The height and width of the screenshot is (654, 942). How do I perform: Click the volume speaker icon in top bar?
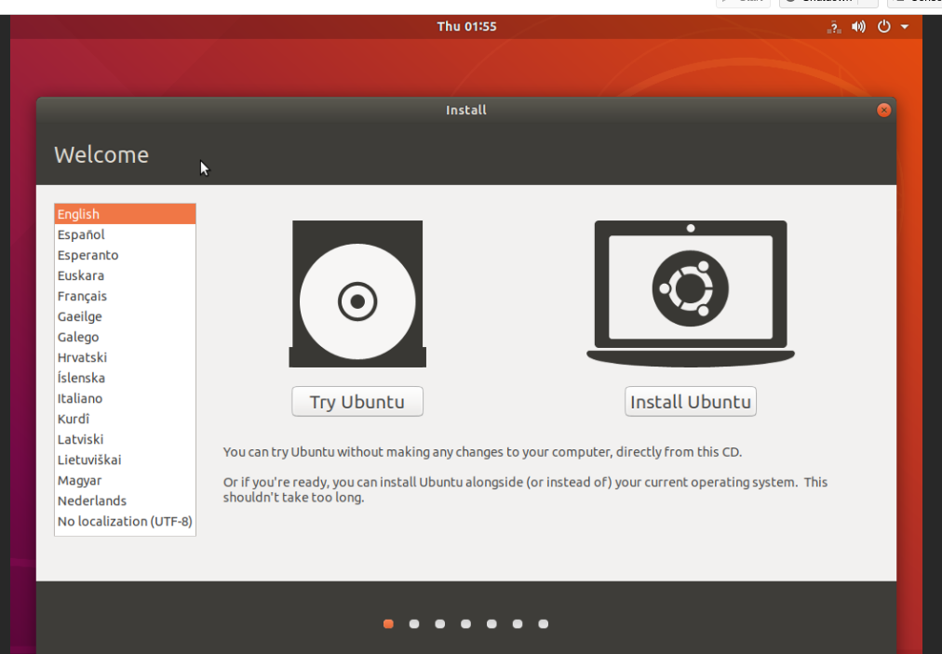(x=858, y=27)
